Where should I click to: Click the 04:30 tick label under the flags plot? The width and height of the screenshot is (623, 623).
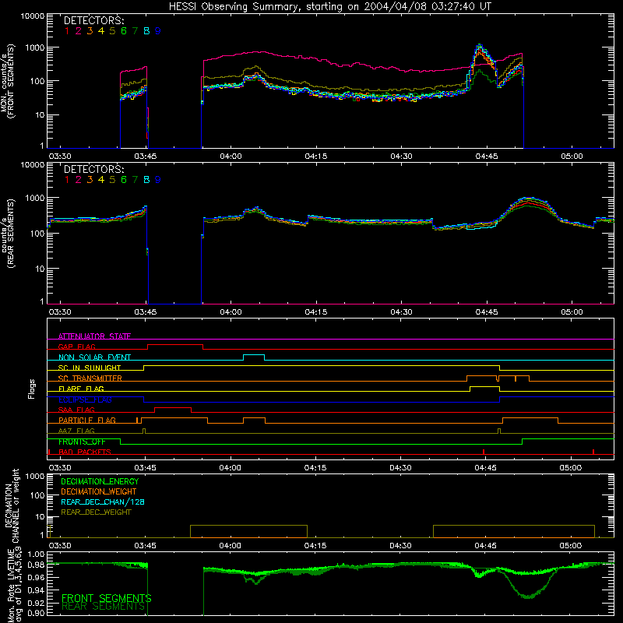coord(400,468)
